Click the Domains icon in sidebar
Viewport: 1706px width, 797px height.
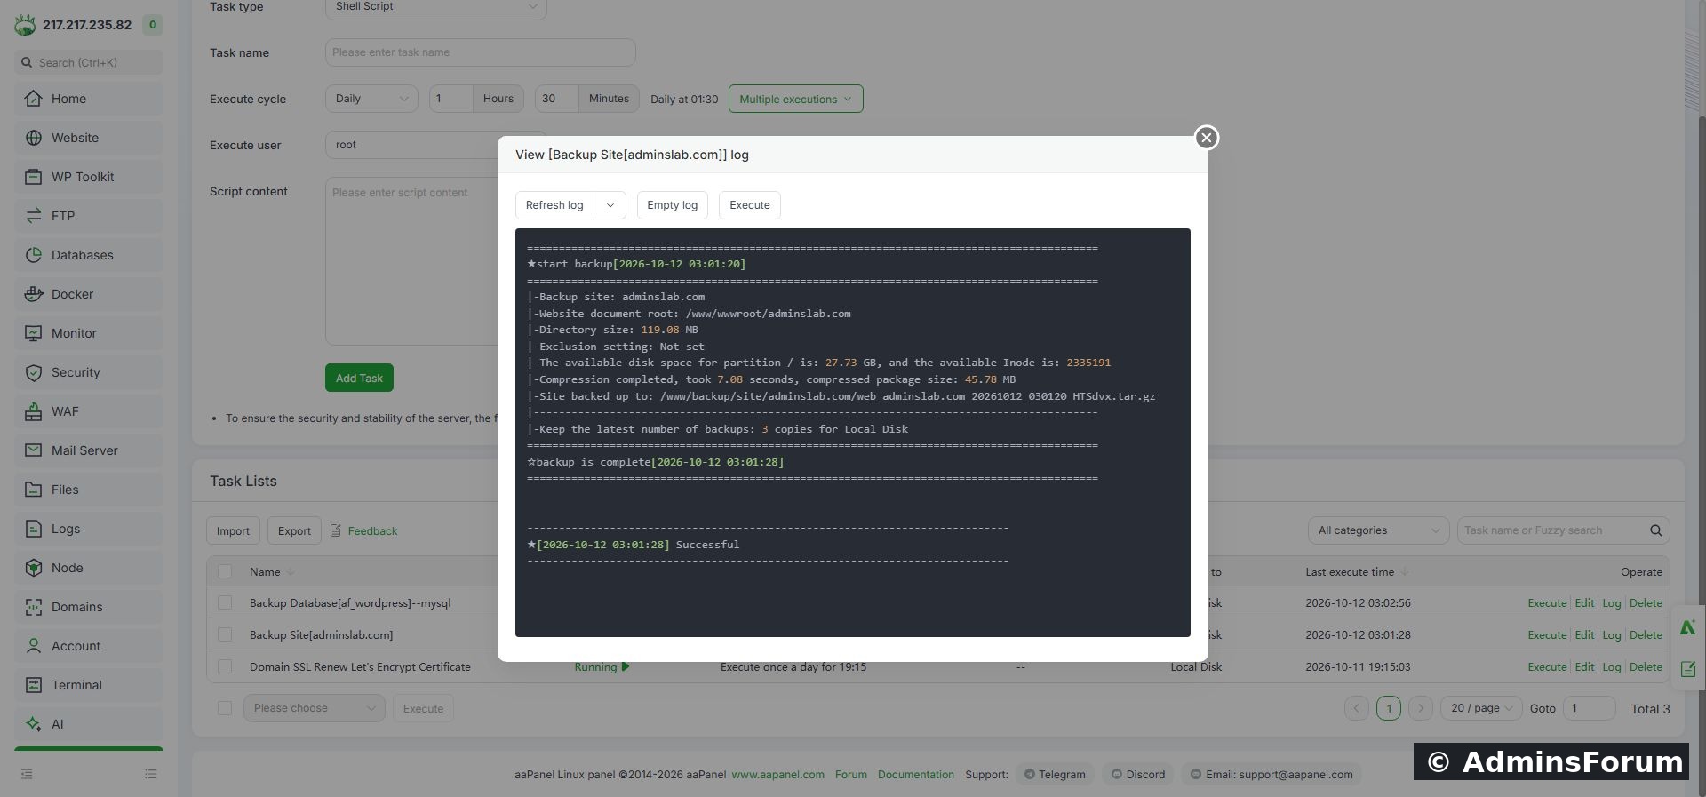(34, 607)
